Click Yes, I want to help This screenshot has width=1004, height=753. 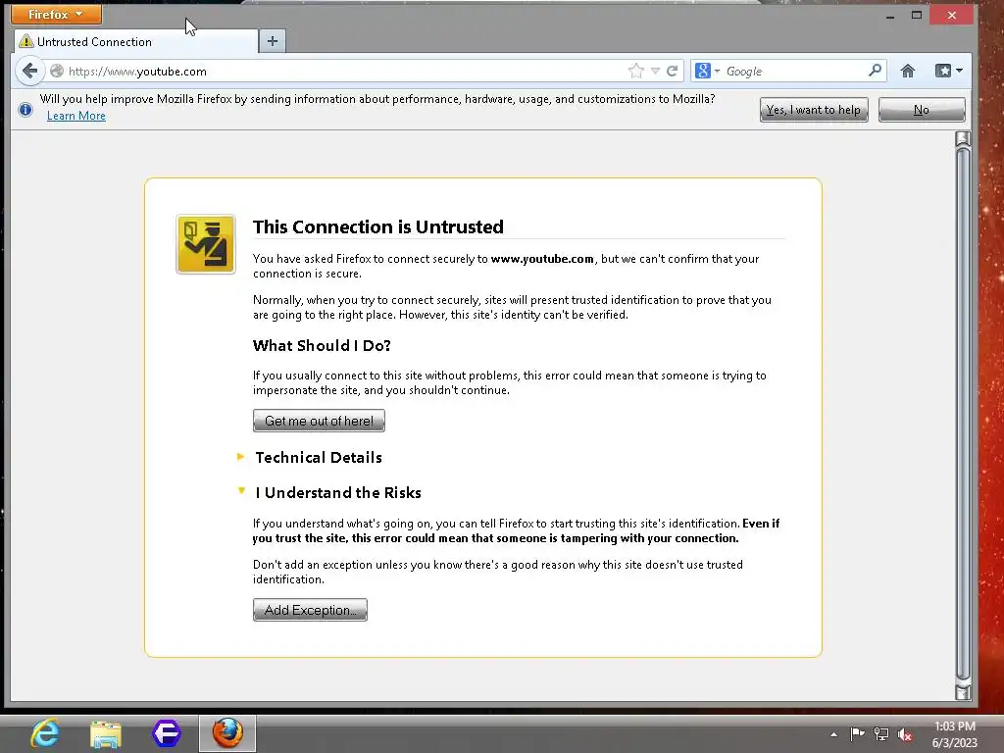[814, 110]
